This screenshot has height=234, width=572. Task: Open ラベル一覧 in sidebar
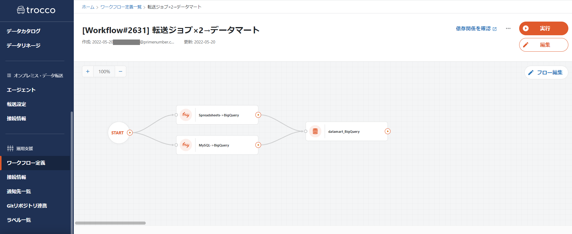point(19,220)
